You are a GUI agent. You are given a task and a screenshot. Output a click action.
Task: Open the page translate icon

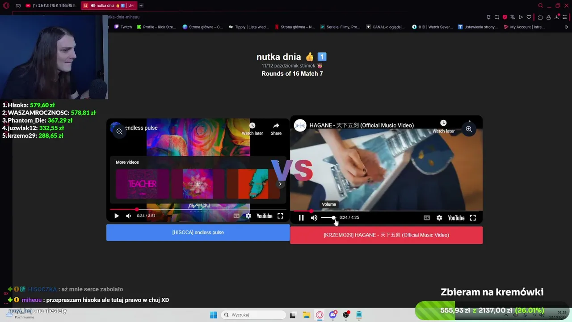(513, 17)
